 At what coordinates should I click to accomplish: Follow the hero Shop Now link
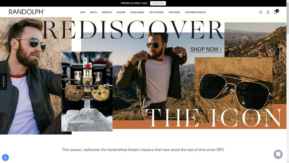click(x=206, y=49)
